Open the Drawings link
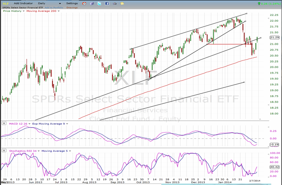 72,8
